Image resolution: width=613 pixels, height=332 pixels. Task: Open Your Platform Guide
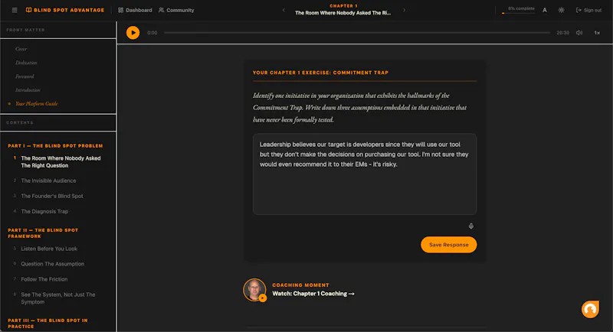pyautogui.click(x=36, y=104)
